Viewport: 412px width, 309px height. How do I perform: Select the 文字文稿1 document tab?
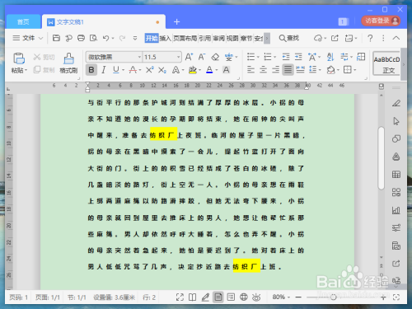coord(104,21)
